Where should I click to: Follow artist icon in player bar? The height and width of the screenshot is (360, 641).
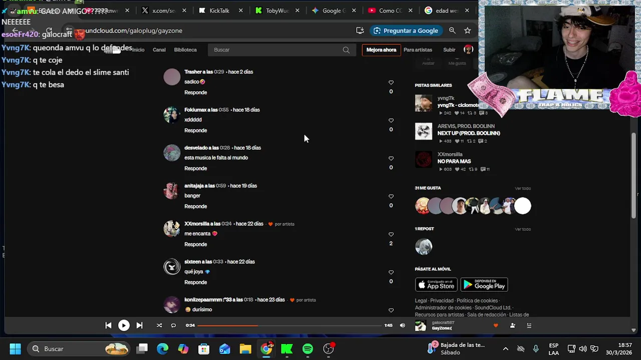click(512, 325)
